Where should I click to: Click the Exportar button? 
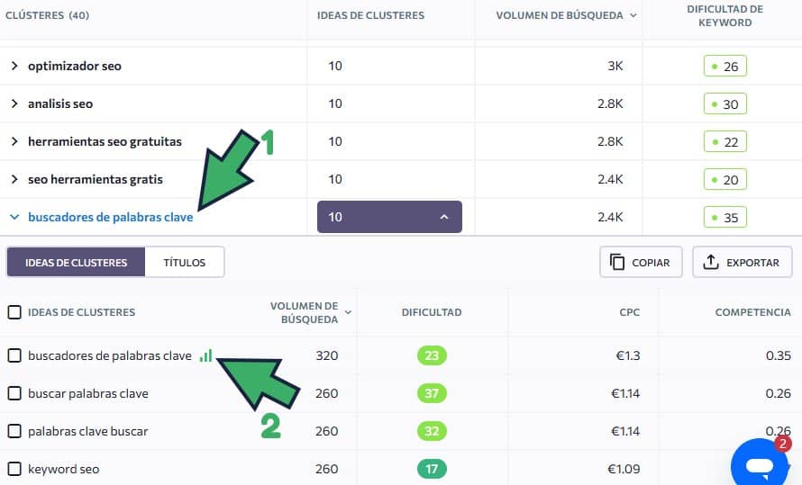pos(742,262)
